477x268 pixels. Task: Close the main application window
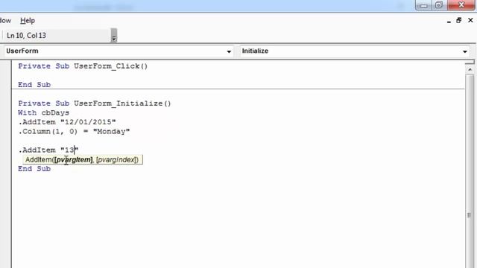pos(461,5)
